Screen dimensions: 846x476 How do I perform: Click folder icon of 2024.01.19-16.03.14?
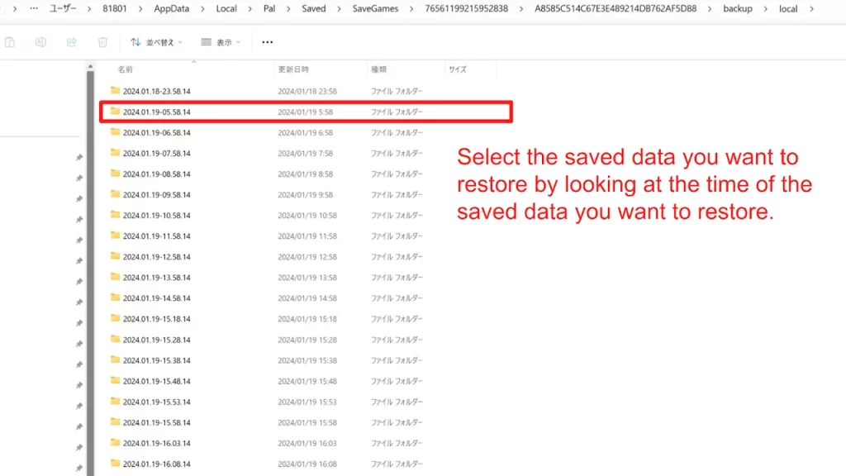(115, 442)
